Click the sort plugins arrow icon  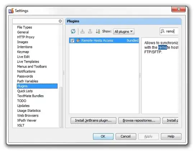(98, 31)
